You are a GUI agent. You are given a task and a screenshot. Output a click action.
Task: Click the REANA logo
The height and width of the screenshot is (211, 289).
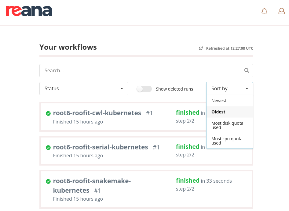tap(29, 11)
